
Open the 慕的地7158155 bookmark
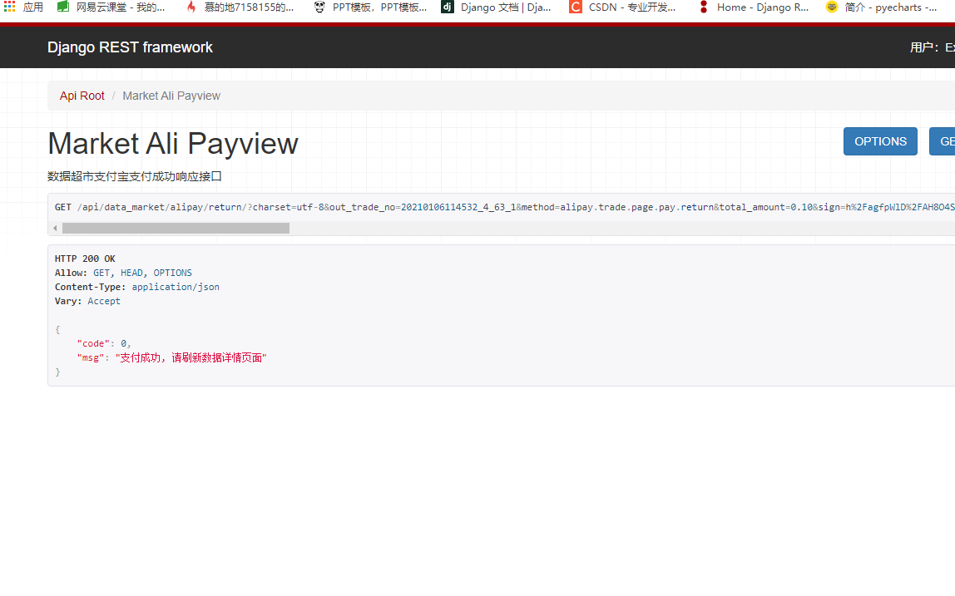(240, 7)
